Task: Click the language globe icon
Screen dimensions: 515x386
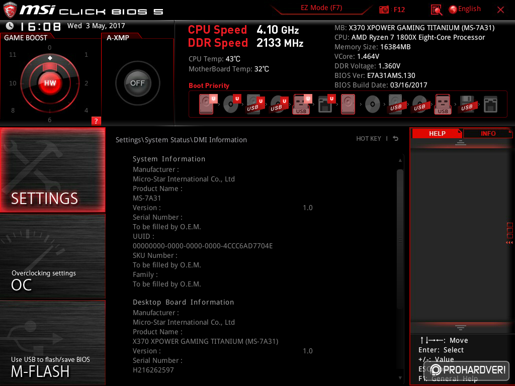Action: pyautogui.click(x=453, y=10)
